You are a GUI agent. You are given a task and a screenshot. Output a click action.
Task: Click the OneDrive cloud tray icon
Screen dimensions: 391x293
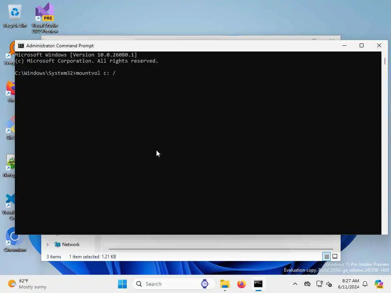307,284
